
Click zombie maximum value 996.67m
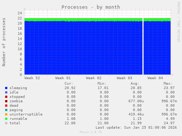[x=169, y=101]
